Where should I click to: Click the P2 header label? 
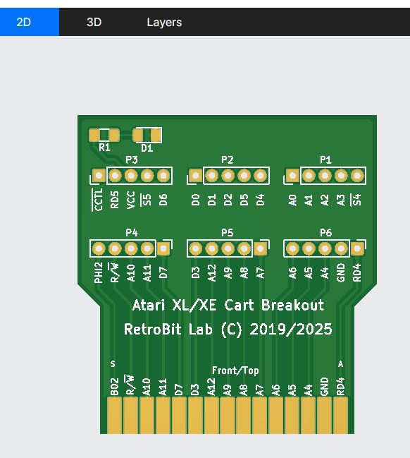(x=227, y=159)
